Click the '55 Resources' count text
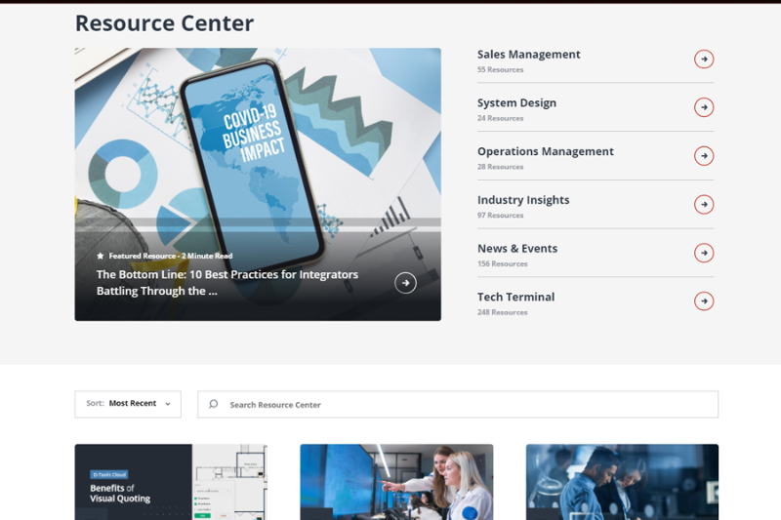Screen dimensions: 781x520 click(x=500, y=69)
